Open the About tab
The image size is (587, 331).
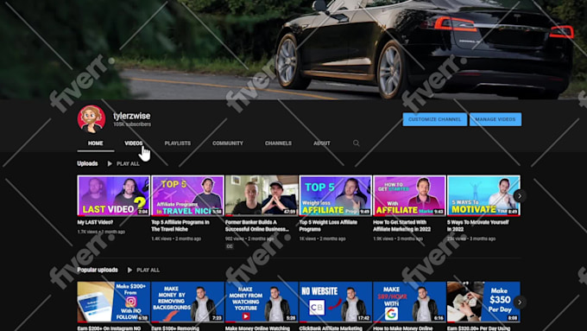pyautogui.click(x=322, y=143)
